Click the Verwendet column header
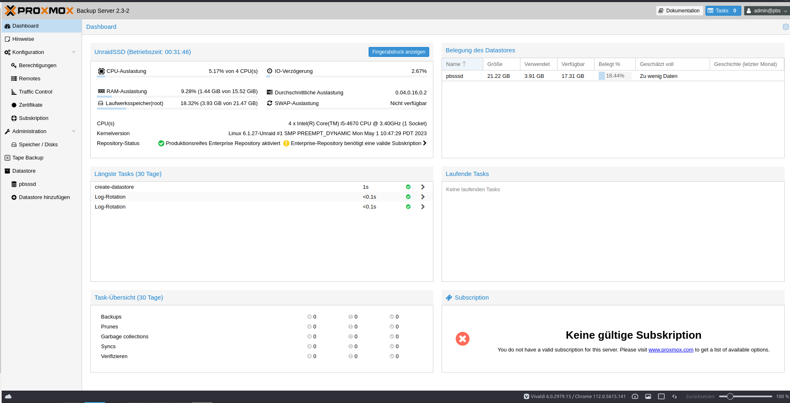 (x=538, y=64)
